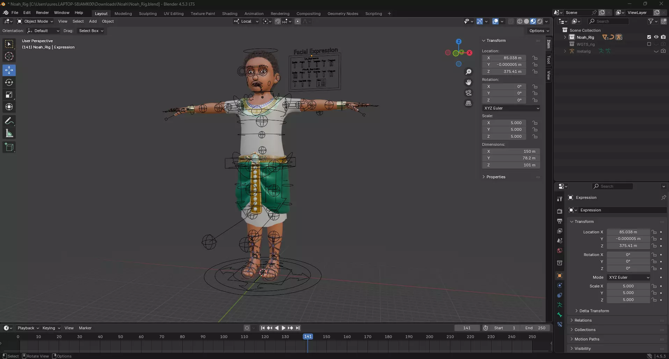Image resolution: width=669 pixels, height=359 pixels.
Task: Open the Object Mode dropdown
Action: click(x=35, y=21)
